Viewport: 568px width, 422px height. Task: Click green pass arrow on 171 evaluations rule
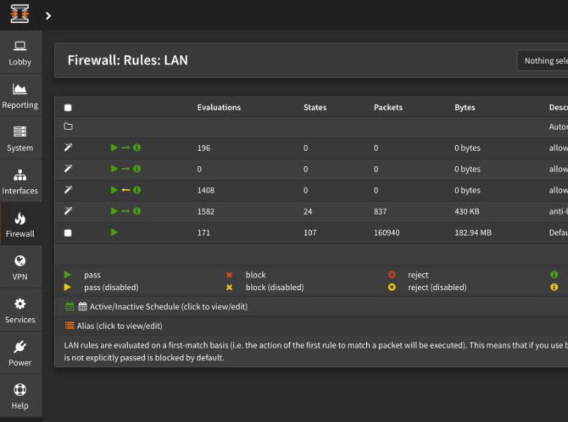coord(114,232)
